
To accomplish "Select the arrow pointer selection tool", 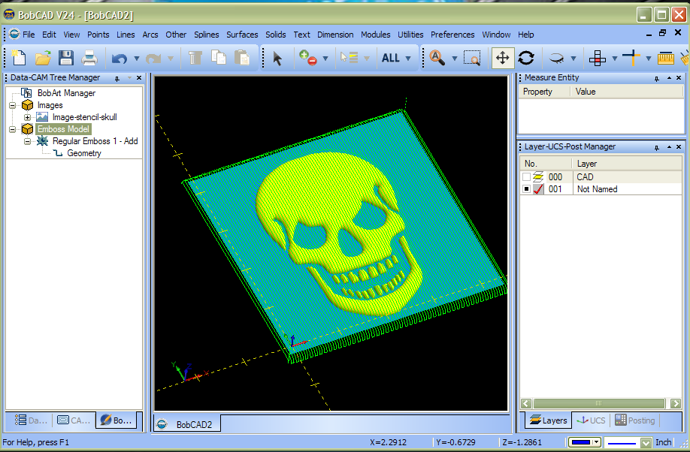I will [277, 58].
